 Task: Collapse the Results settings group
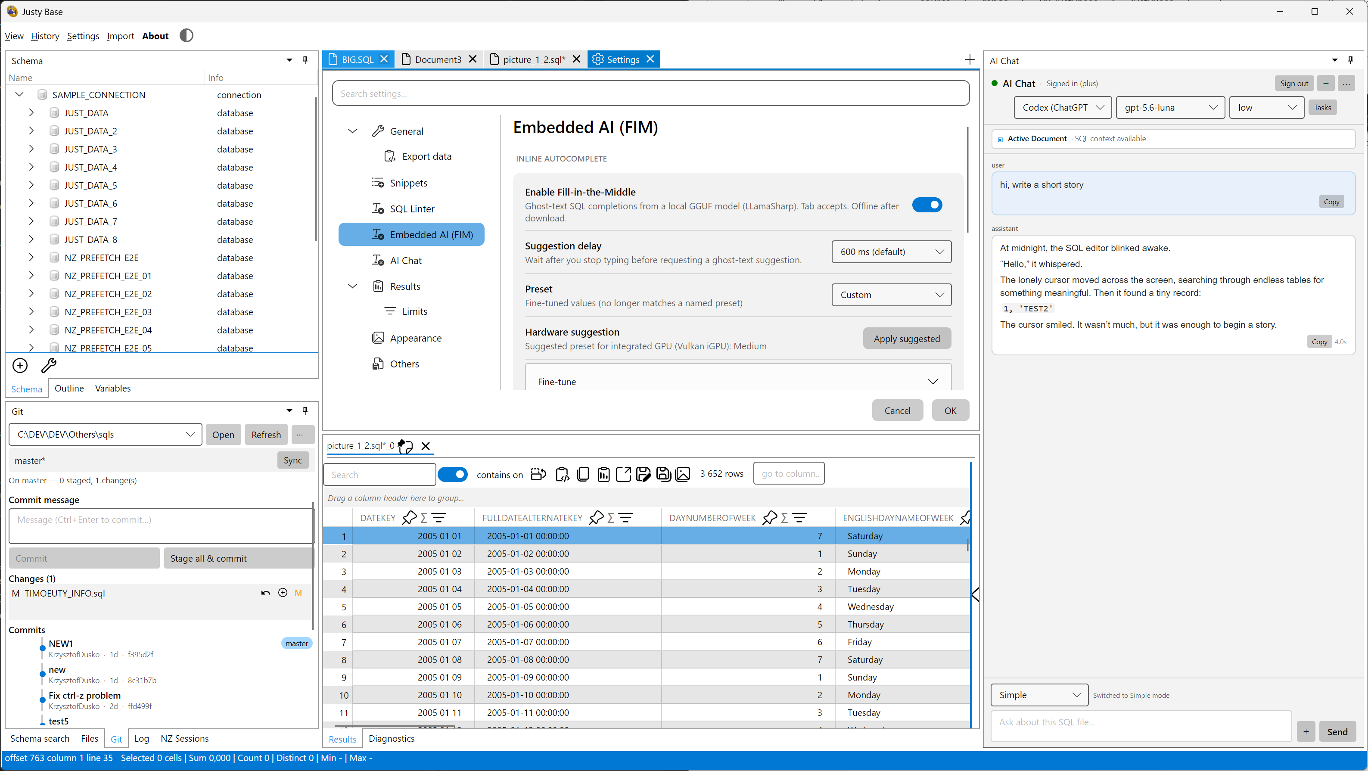pyautogui.click(x=353, y=286)
